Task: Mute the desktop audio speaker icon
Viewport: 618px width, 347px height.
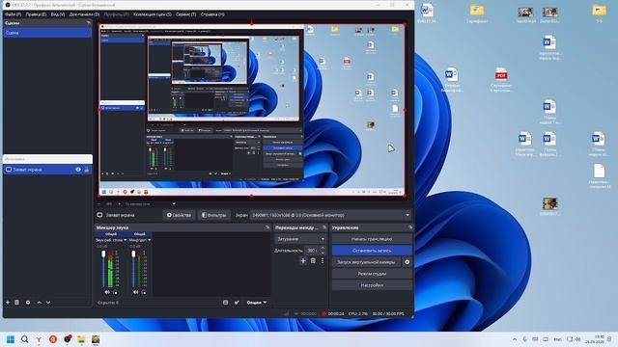Action: pos(107,292)
